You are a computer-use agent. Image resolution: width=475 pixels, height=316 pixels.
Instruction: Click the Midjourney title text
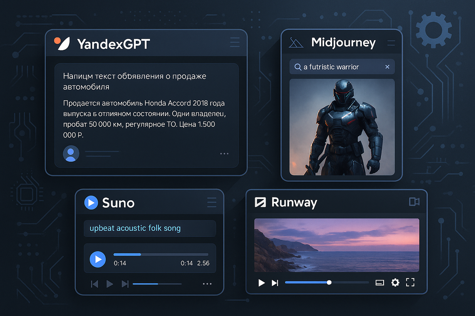(344, 42)
